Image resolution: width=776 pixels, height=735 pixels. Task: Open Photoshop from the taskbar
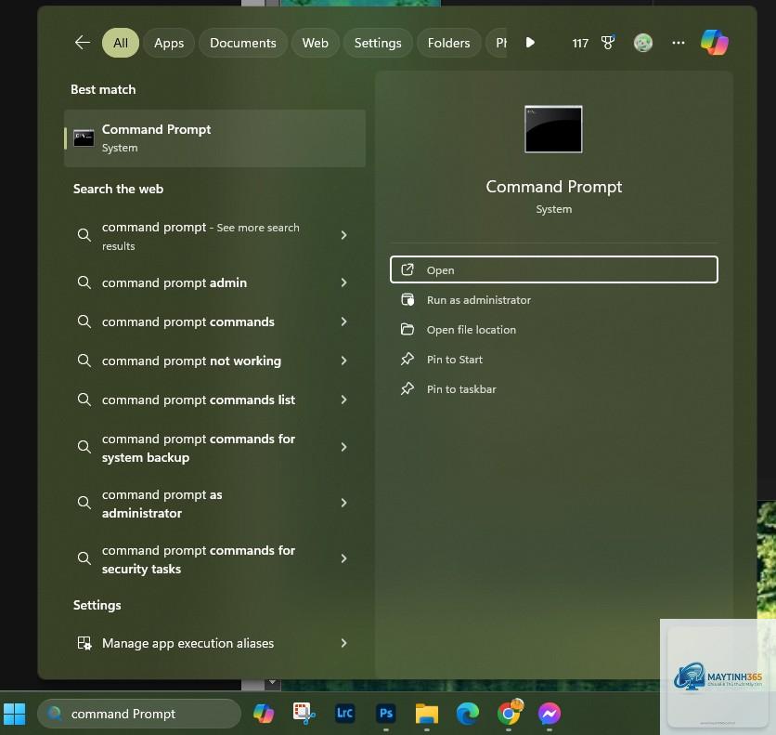pyautogui.click(x=386, y=714)
